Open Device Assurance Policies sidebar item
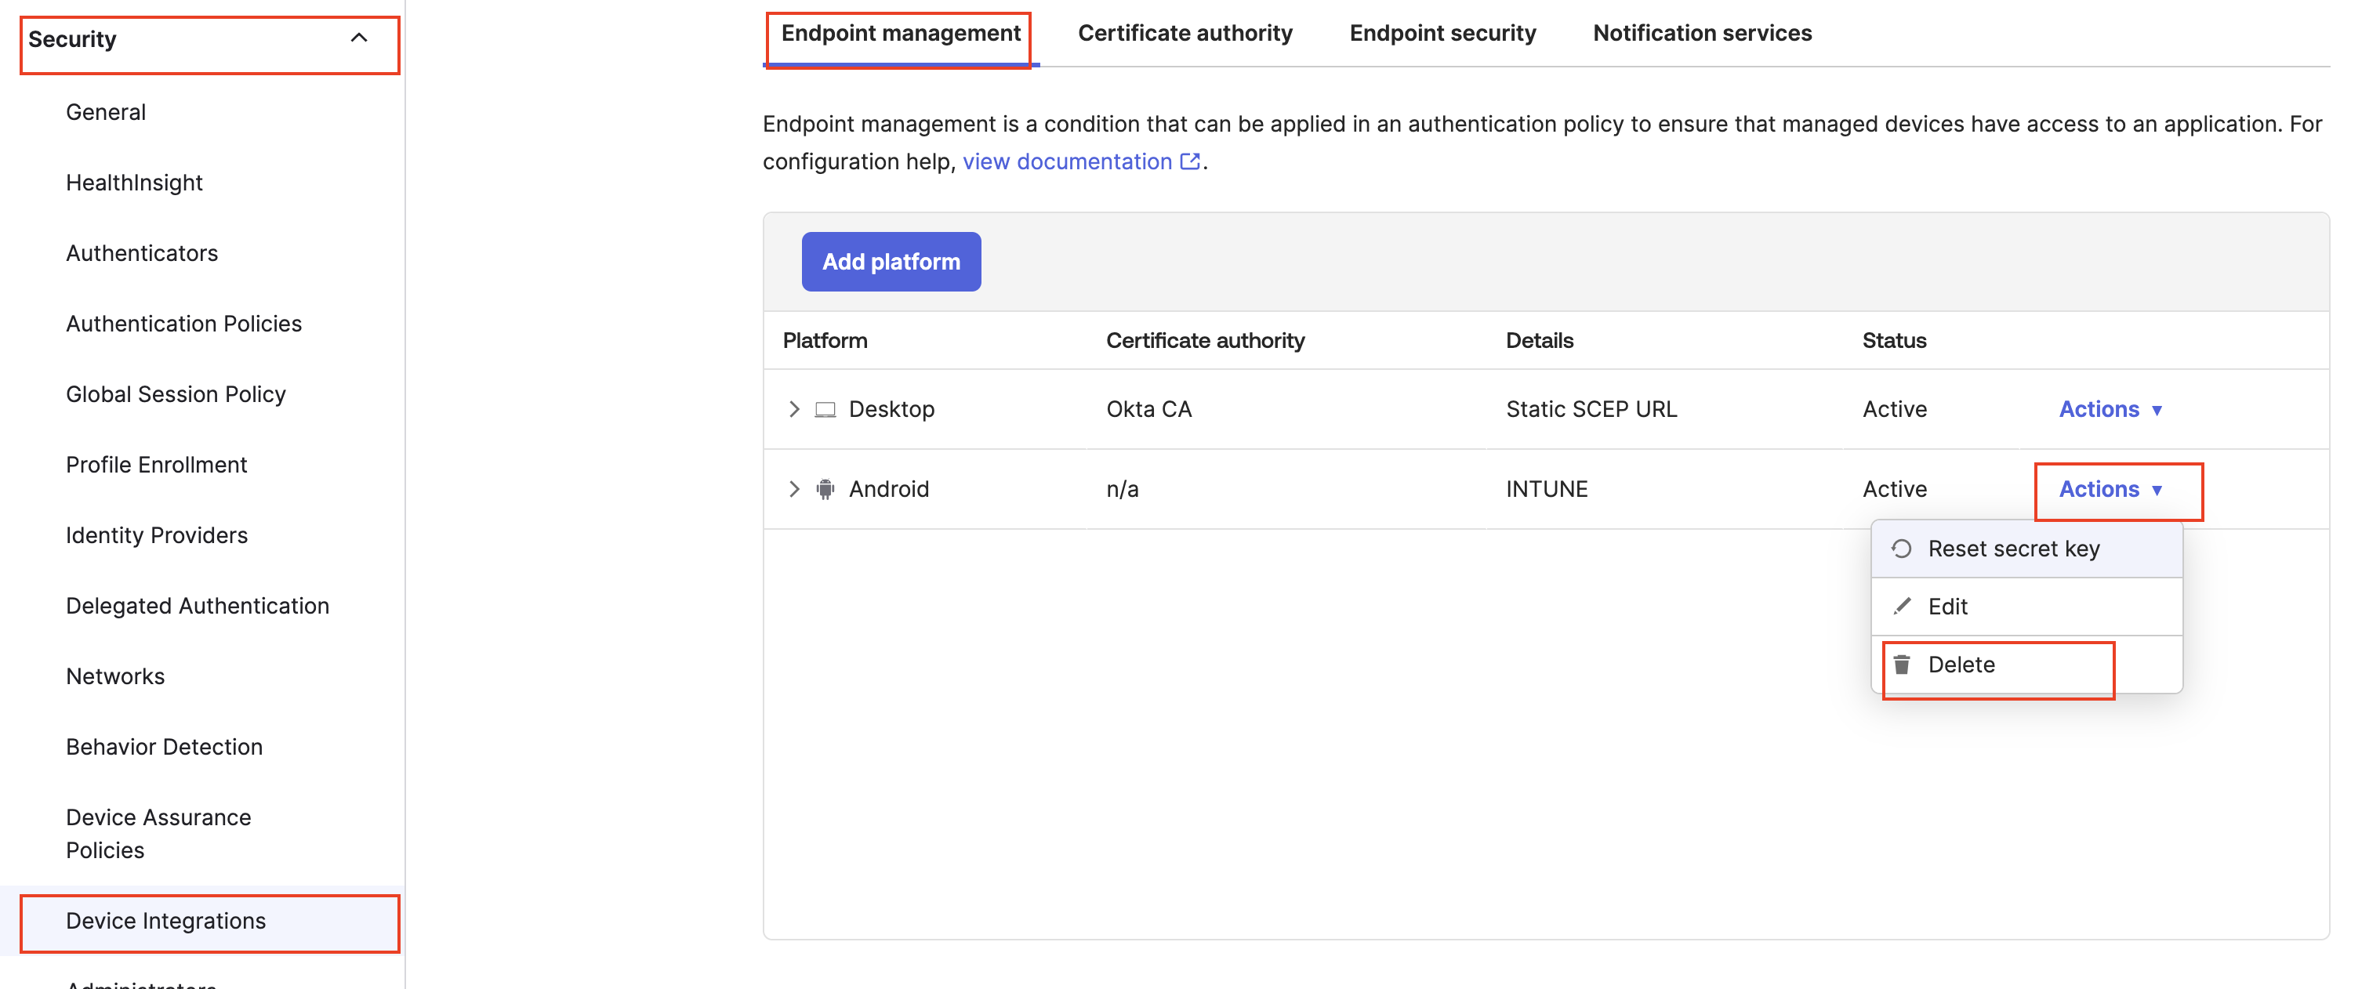 [158, 833]
